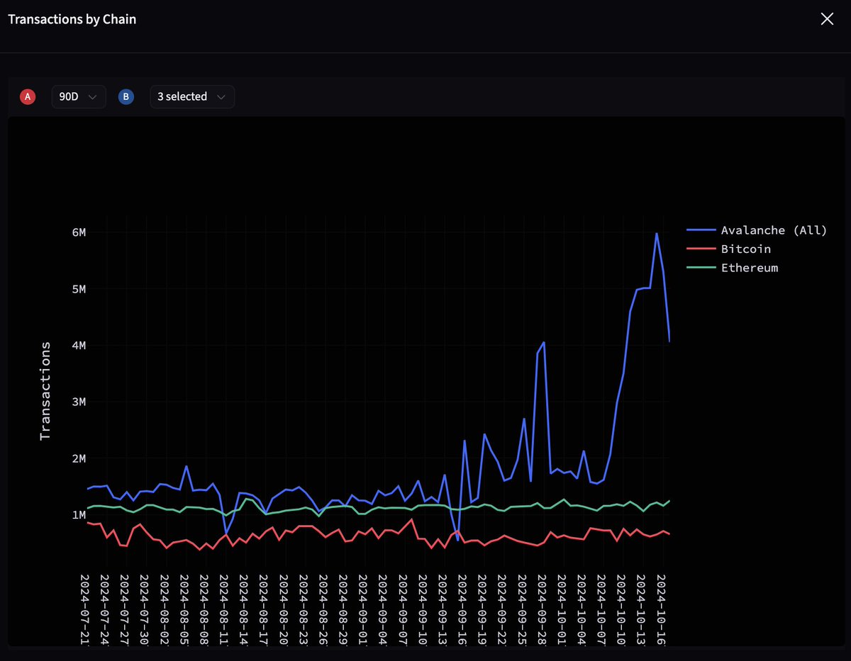Click the blue circular B filter badge
851x661 pixels.
126,96
